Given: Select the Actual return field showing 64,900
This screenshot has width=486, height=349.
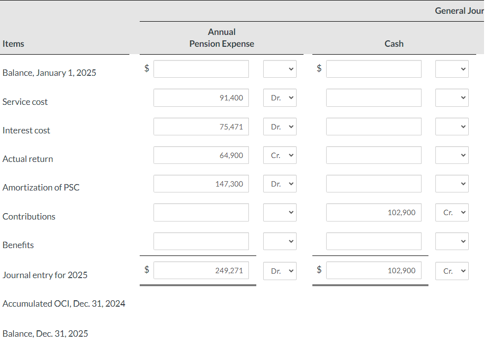Looking at the screenshot, I should 201,155.
